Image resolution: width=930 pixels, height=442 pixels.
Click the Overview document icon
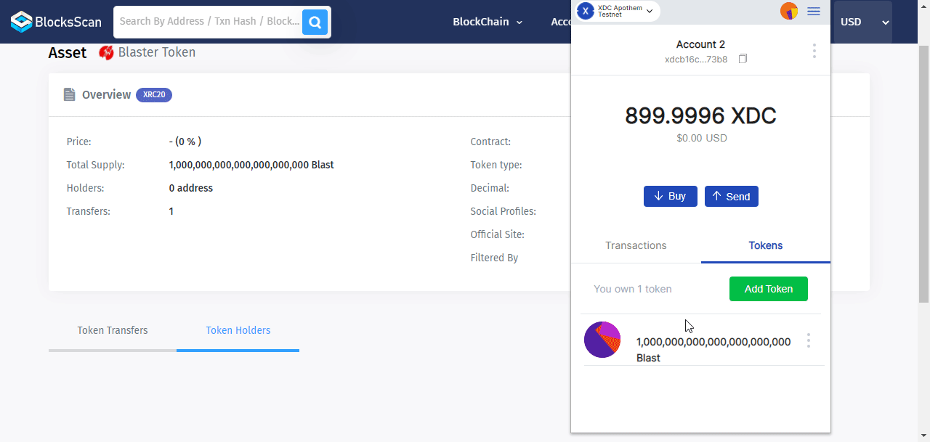(69, 94)
